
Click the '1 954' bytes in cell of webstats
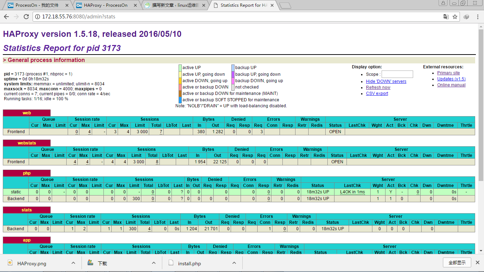click(x=198, y=162)
